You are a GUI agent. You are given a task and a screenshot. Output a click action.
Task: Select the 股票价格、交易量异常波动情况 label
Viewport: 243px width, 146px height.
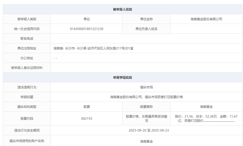[x=146, y=118]
